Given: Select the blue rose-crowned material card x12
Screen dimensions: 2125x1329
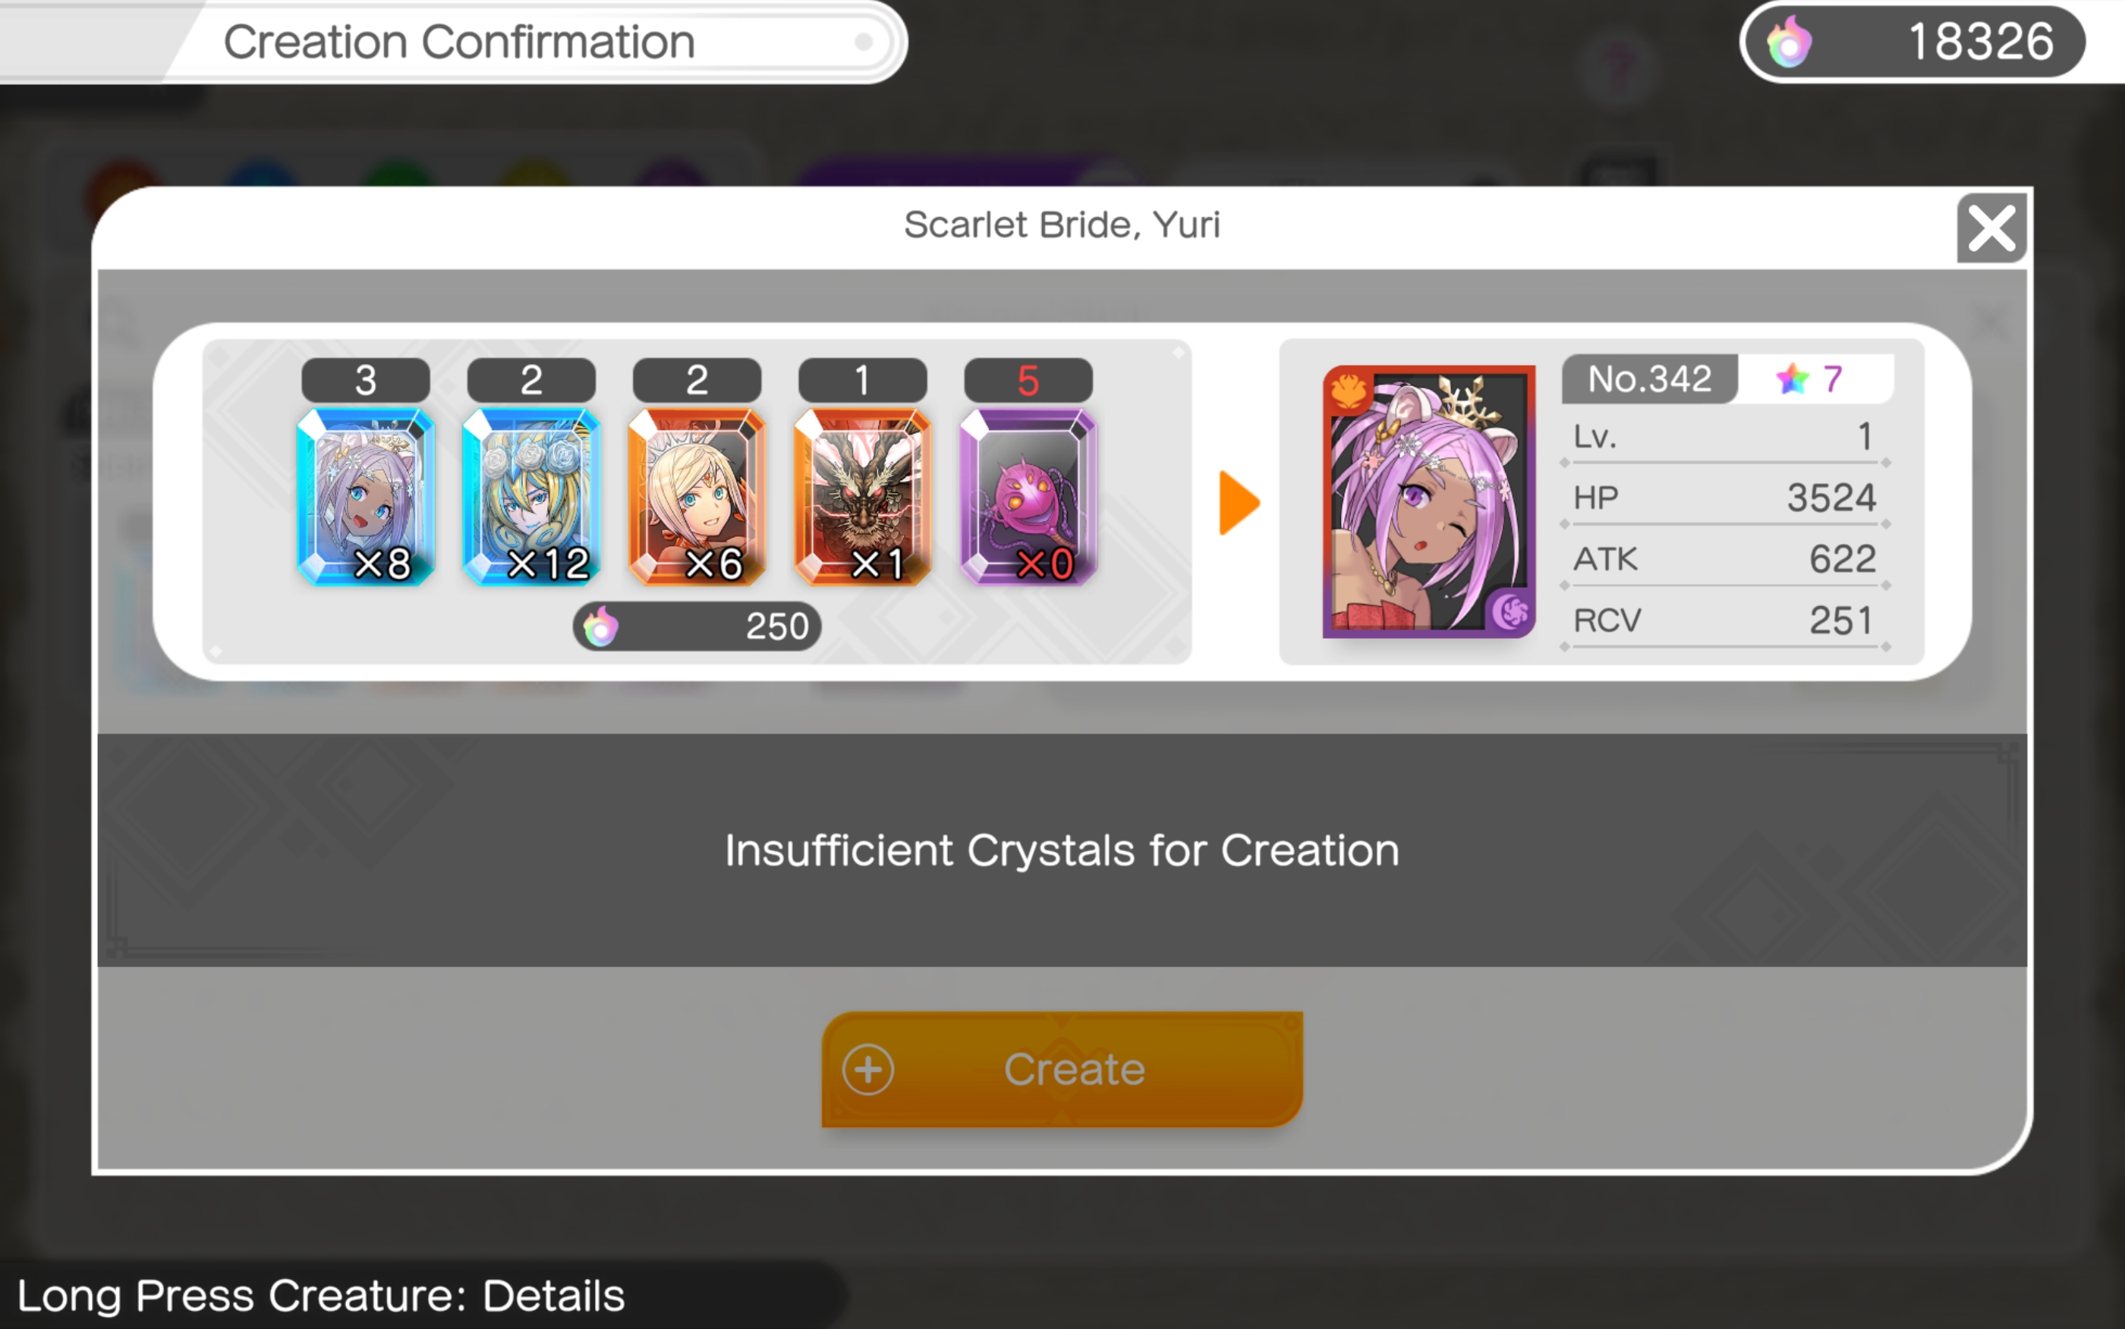Looking at the screenshot, I should [x=531, y=497].
